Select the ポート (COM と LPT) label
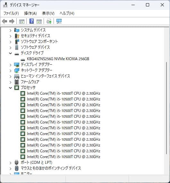Image resolution: width=170 pixels, height=183 pixels. [37, 163]
